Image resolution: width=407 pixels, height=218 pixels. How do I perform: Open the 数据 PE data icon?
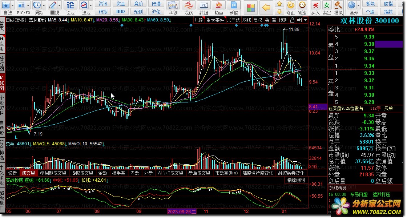pyautogui.click(x=204, y=5)
